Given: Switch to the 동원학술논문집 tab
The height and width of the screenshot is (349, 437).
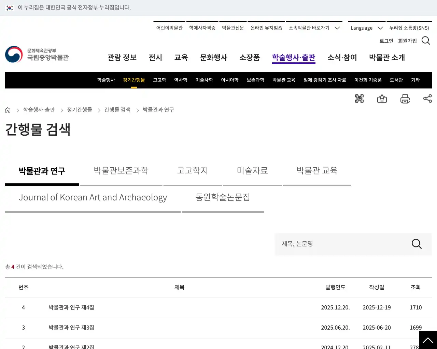Looking at the screenshot, I should [x=223, y=198].
